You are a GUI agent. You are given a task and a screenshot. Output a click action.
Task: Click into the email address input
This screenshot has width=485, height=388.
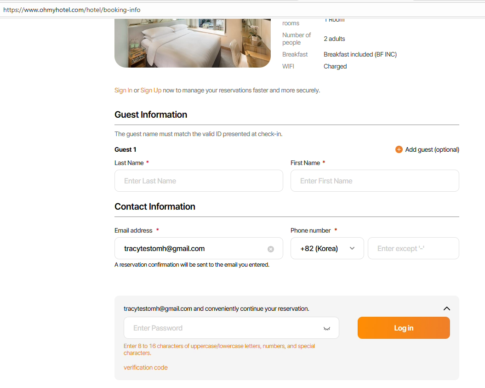[x=193, y=248]
